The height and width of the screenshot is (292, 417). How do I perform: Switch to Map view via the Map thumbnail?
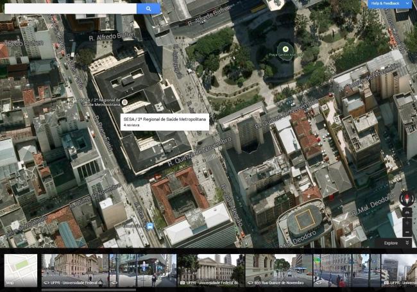tap(21, 270)
